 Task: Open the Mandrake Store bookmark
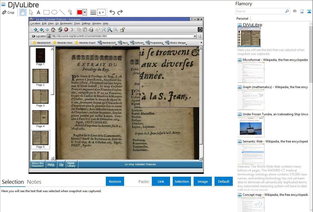click(63, 43)
